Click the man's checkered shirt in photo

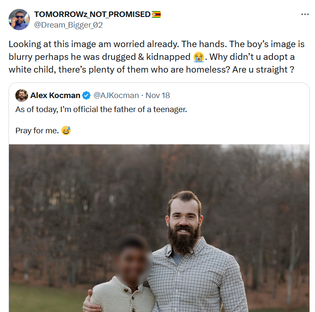[x=200, y=280]
